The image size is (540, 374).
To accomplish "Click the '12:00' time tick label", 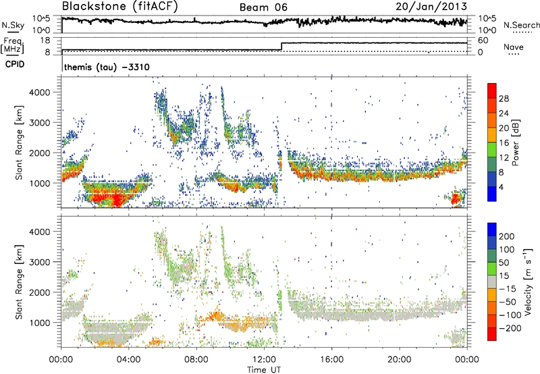I will point(264,360).
